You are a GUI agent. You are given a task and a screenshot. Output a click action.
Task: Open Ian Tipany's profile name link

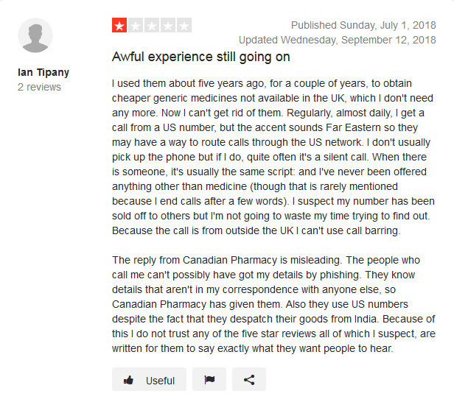coord(43,72)
